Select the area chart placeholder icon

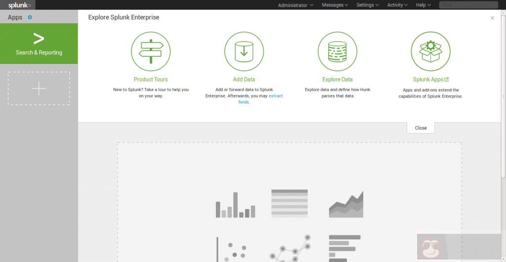coord(346,204)
